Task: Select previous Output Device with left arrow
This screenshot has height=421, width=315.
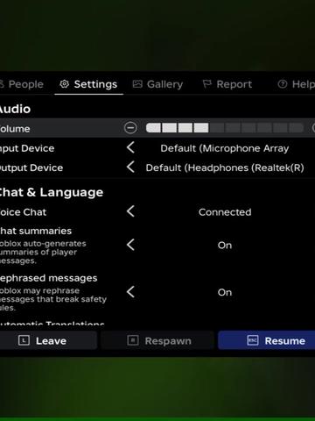Action: 130,168
